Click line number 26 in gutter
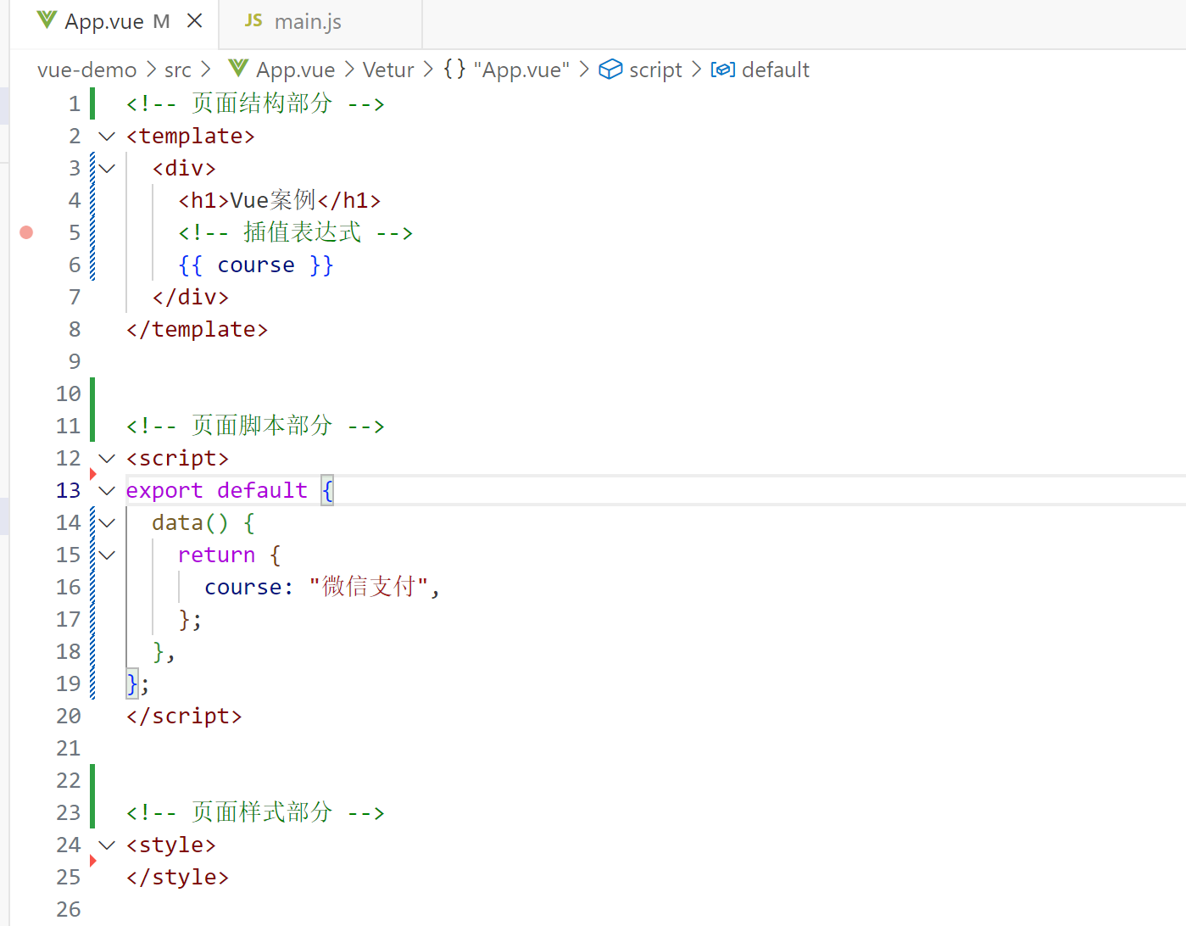The height and width of the screenshot is (926, 1186). point(69,909)
